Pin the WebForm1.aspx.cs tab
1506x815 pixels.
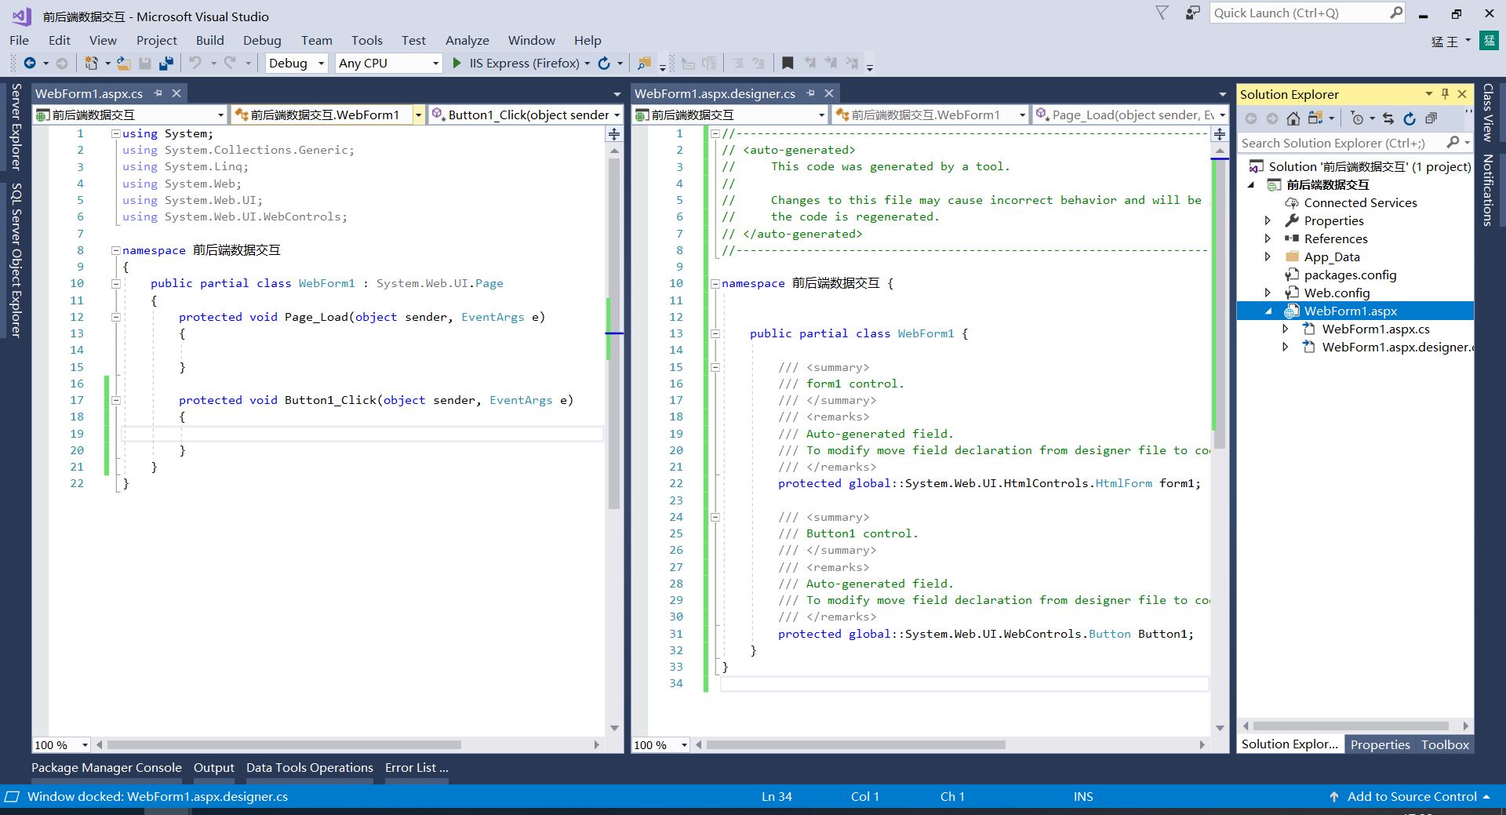[158, 93]
